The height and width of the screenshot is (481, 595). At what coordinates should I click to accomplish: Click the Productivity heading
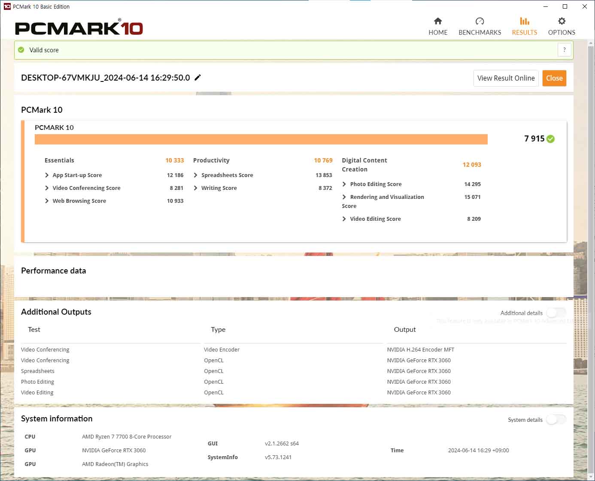(x=211, y=160)
